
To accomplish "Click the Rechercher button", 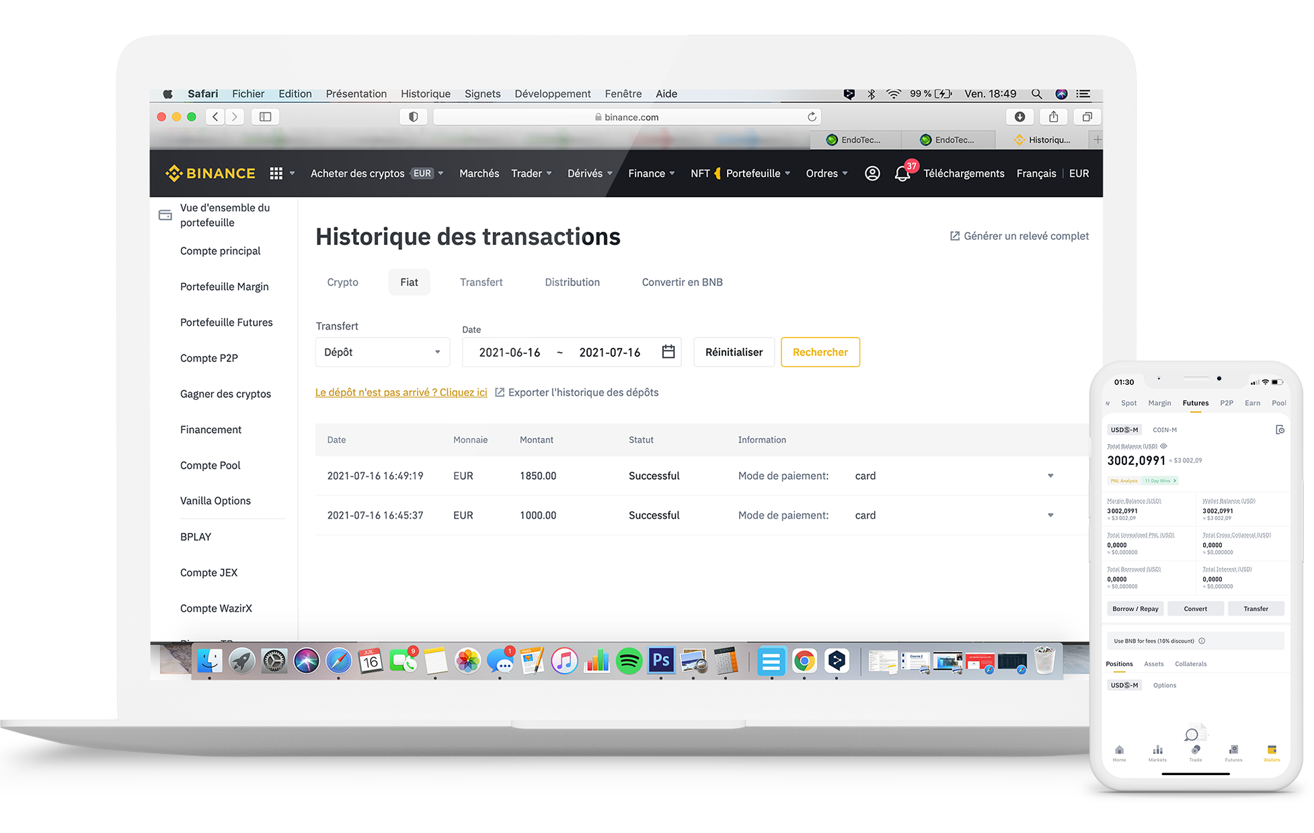I will (x=820, y=352).
